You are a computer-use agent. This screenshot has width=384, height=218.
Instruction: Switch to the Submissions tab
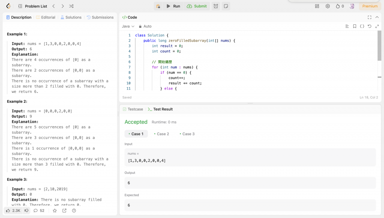tap(100, 17)
